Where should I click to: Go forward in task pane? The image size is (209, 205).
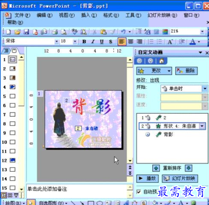tap(150, 61)
